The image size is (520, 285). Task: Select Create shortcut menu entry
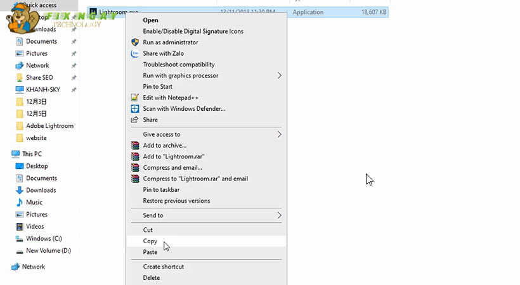tap(164, 267)
